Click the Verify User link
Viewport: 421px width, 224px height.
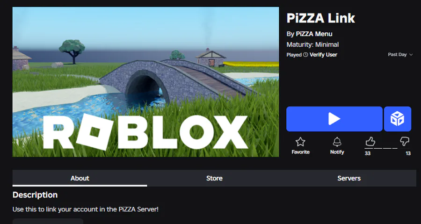point(323,55)
